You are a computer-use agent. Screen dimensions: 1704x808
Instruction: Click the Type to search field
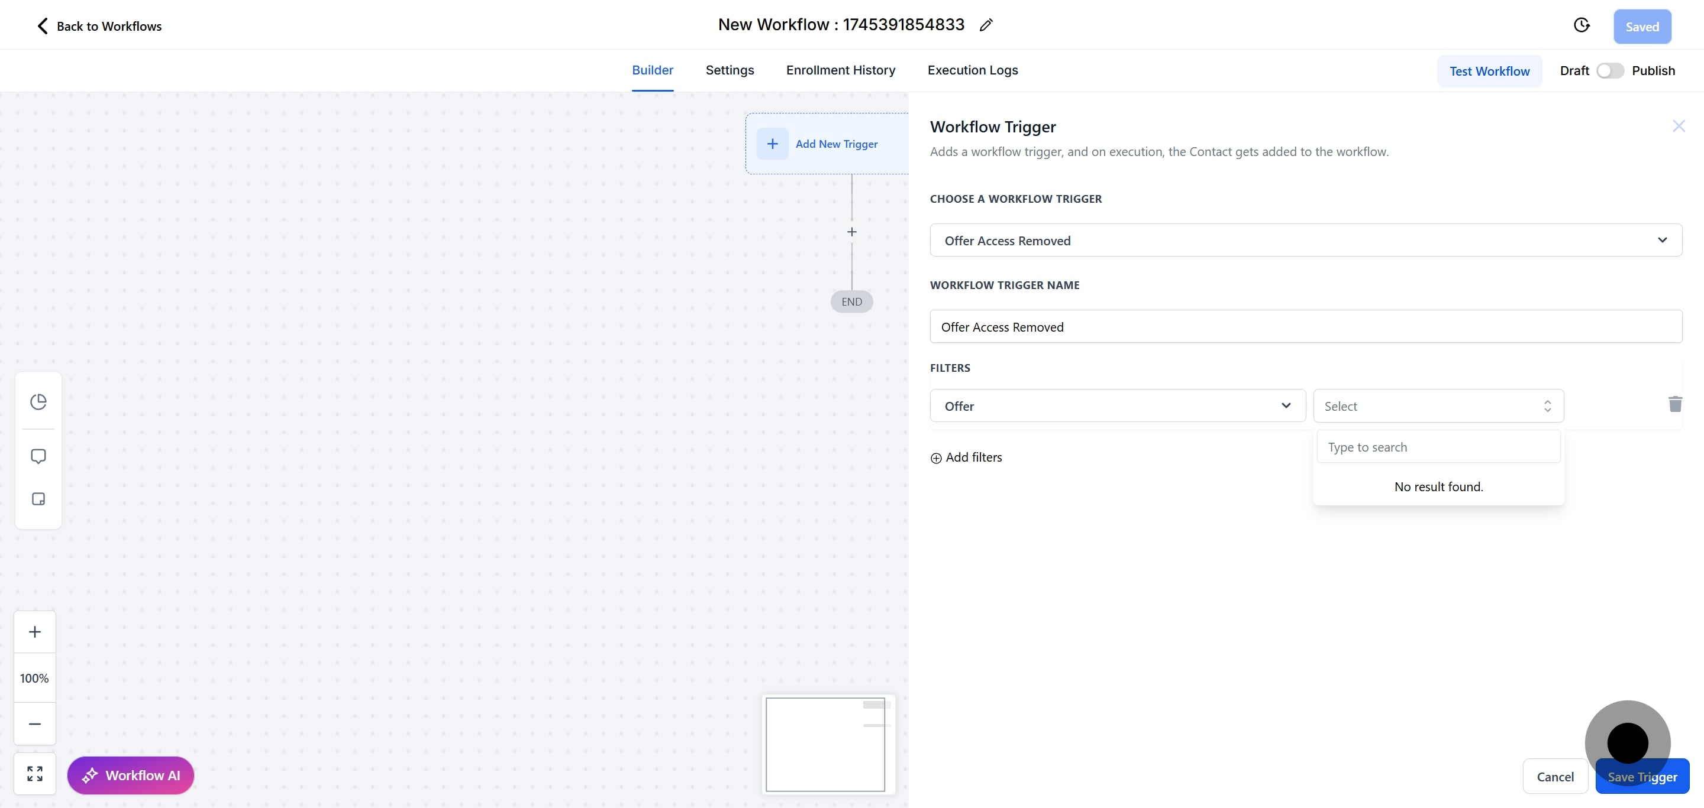(1438, 447)
